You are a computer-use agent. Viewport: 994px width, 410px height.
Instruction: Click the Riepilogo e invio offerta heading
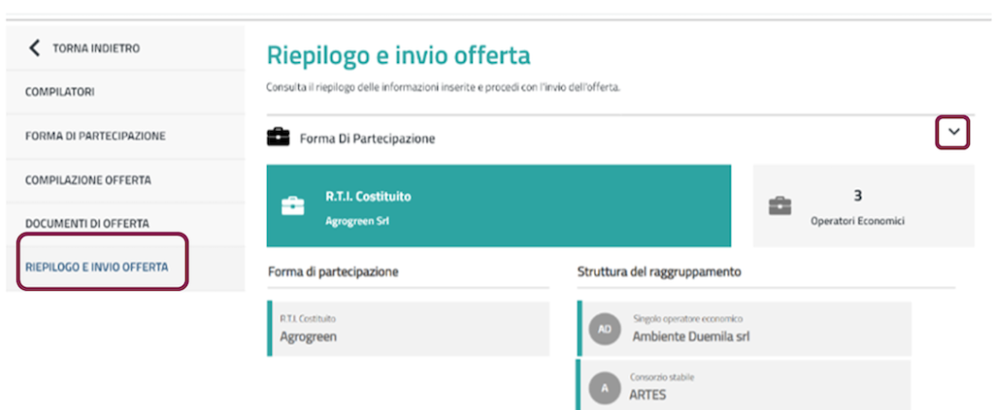[x=398, y=55]
